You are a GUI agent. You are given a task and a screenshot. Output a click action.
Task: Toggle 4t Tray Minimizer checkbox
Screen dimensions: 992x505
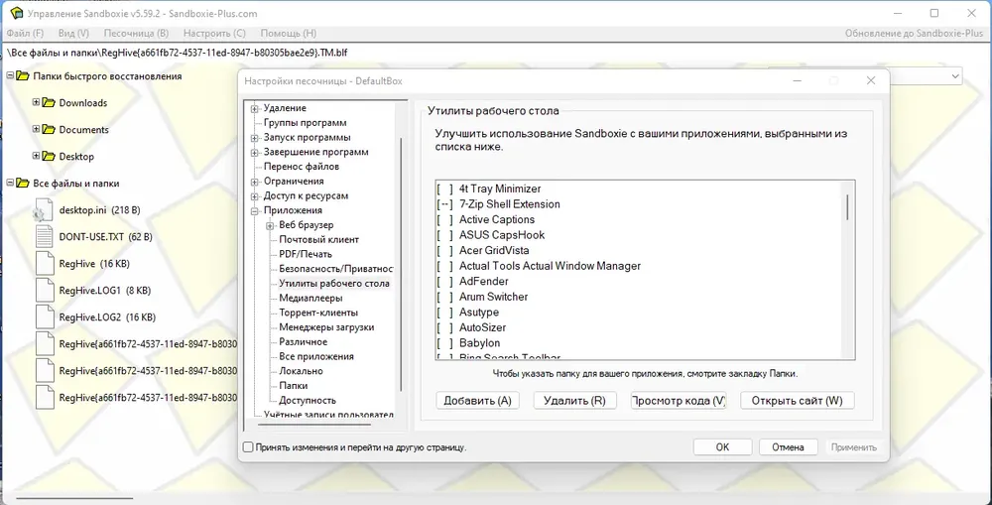(x=445, y=189)
